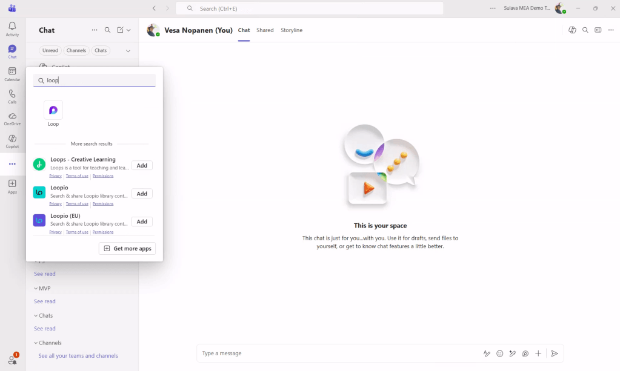Switch to the Shared tab

click(265, 30)
